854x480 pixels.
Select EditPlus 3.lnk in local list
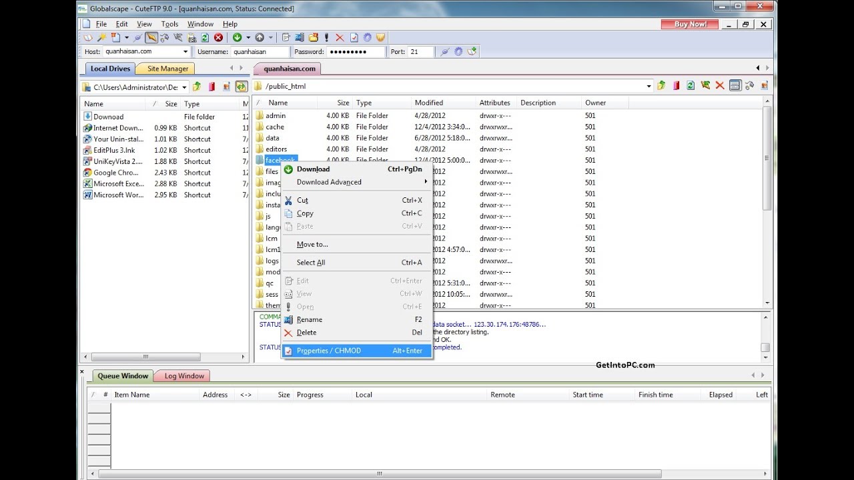click(113, 150)
